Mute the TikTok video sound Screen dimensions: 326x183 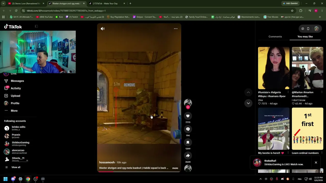[x=103, y=29]
